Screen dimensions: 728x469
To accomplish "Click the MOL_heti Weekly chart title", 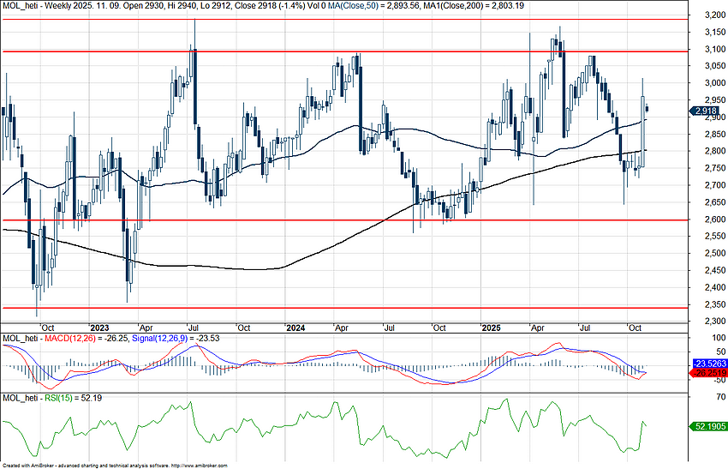I will pyautogui.click(x=41, y=6).
